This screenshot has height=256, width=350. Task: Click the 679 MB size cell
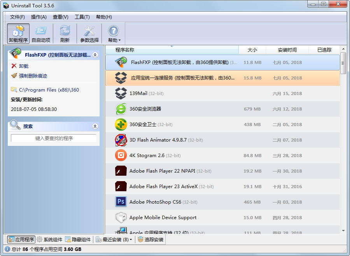tap(252, 109)
